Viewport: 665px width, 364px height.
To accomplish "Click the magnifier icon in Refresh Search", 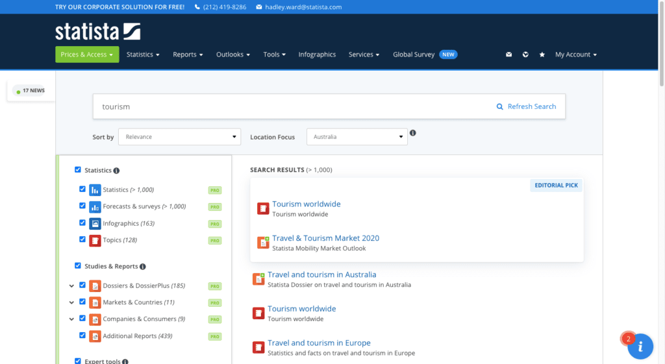I will click(x=499, y=107).
